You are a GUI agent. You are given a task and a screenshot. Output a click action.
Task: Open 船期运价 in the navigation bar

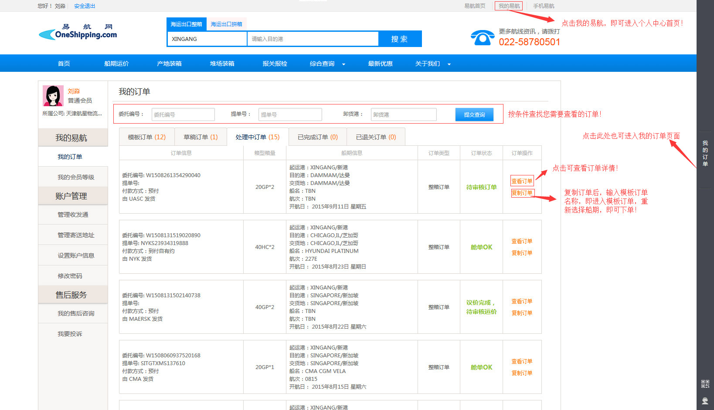coord(116,64)
